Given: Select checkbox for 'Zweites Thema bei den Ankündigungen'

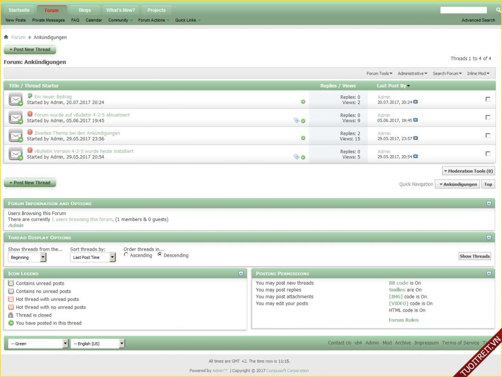Looking at the screenshot, I should coord(488,135).
